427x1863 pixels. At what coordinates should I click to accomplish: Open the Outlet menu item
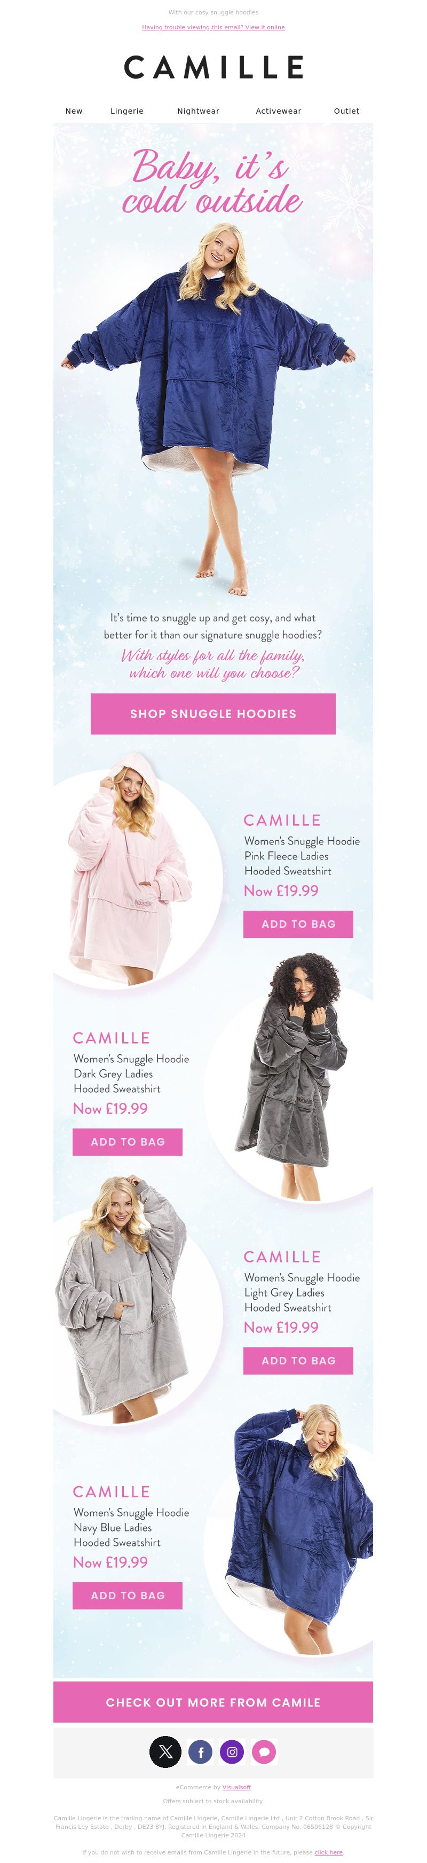(346, 110)
